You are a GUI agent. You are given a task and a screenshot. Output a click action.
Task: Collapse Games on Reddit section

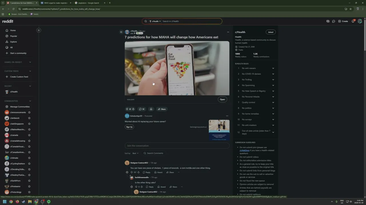coord(30,62)
